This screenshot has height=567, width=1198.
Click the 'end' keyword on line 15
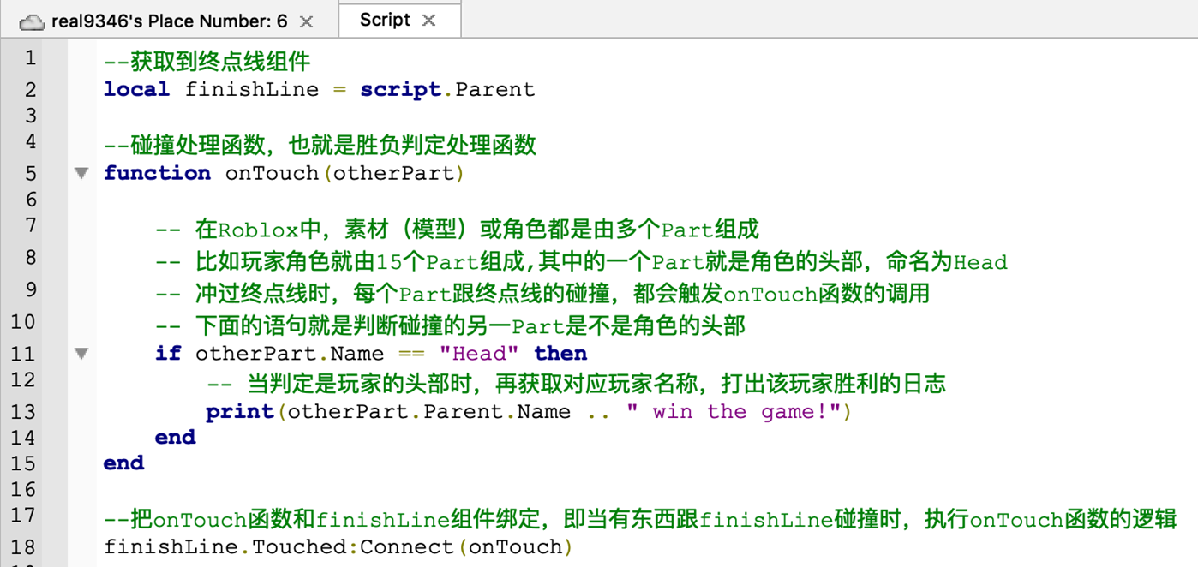[x=124, y=463]
